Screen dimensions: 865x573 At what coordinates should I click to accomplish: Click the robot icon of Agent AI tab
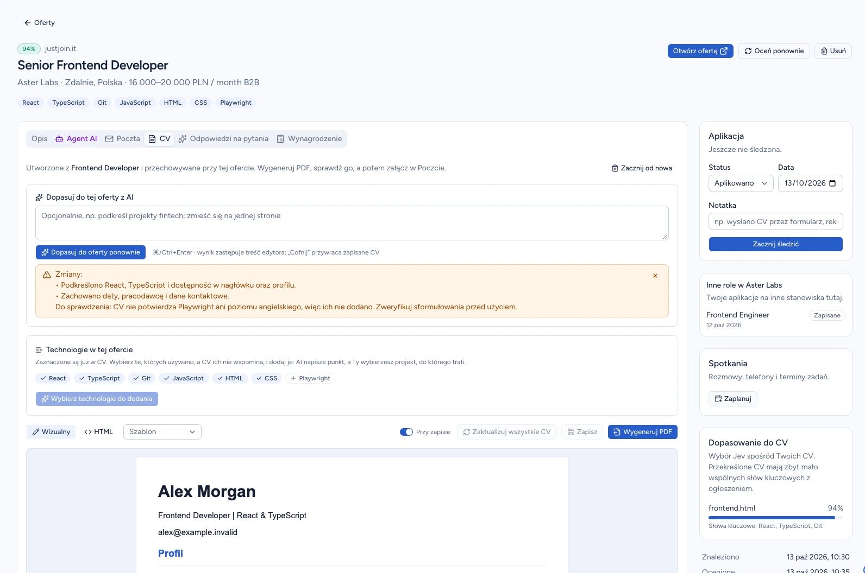click(x=59, y=139)
